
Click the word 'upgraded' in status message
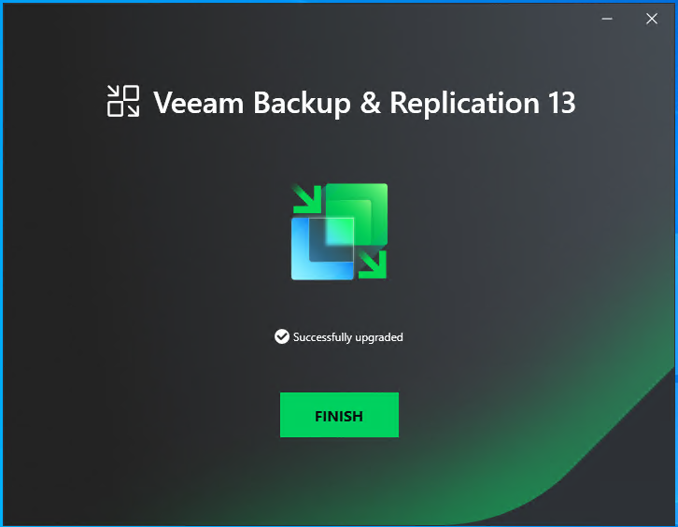coord(379,337)
